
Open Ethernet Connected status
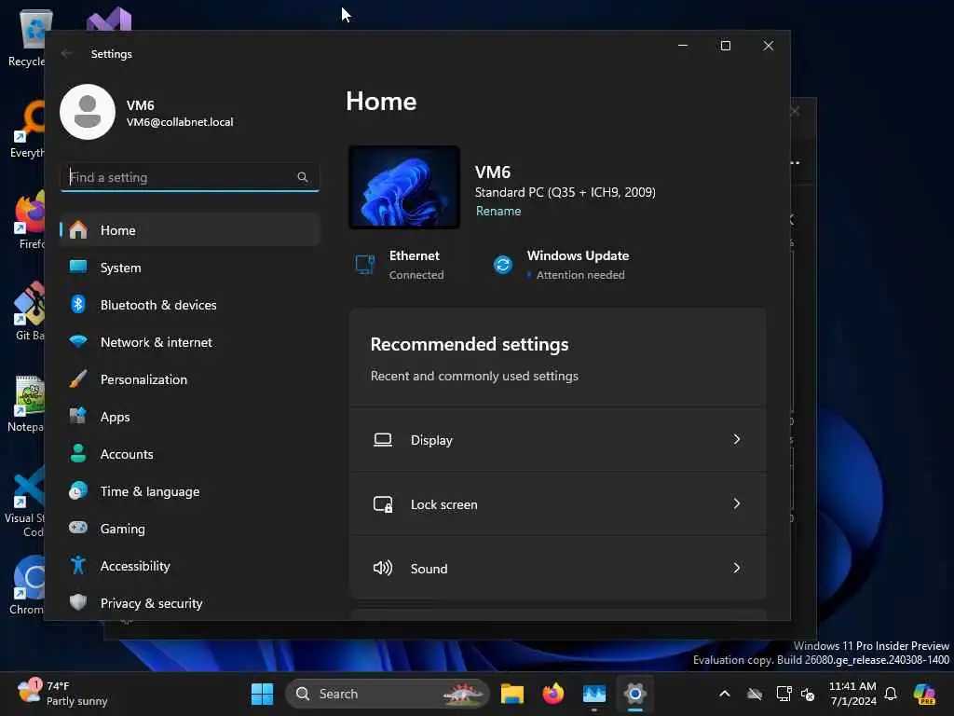pos(401,265)
